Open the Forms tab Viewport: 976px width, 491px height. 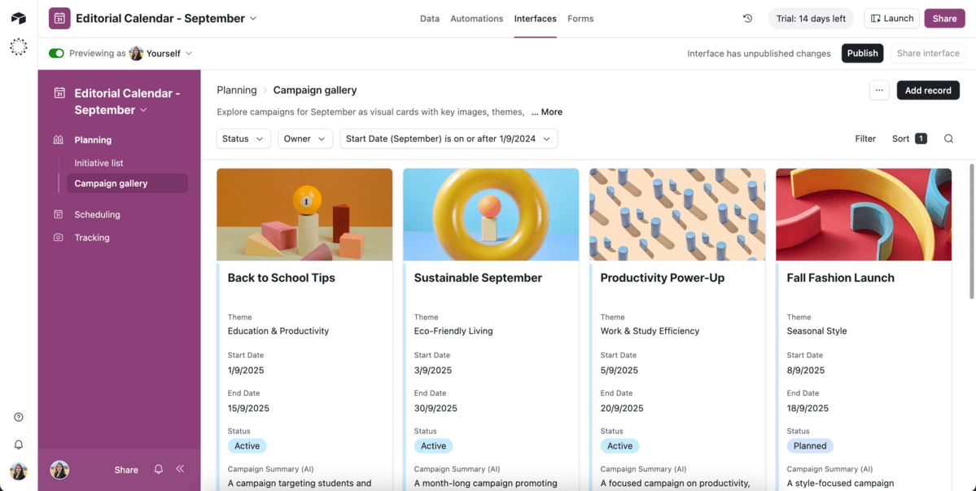click(580, 19)
